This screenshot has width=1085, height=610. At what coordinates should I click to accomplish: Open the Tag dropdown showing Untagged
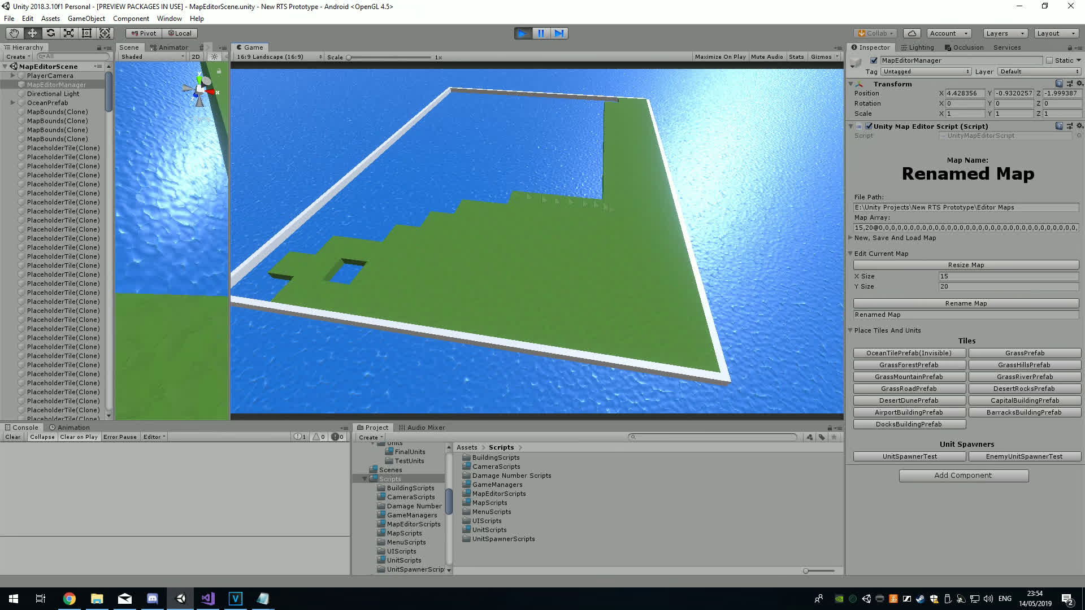point(926,72)
